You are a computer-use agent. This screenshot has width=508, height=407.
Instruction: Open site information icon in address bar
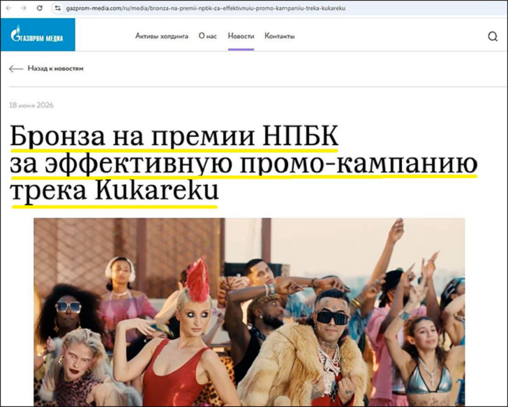click(x=58, y=8)
